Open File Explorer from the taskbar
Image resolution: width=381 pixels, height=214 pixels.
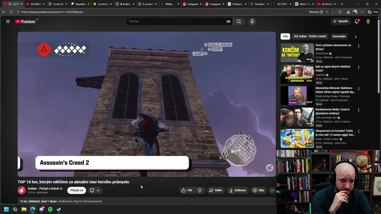pos(24,209)
